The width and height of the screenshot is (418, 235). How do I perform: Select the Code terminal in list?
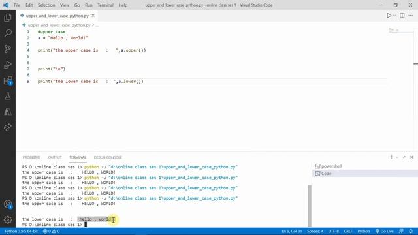coord(364,174)
